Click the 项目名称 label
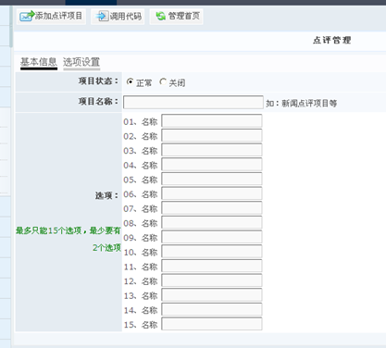The image size is (386, 348). coord(98,101)
